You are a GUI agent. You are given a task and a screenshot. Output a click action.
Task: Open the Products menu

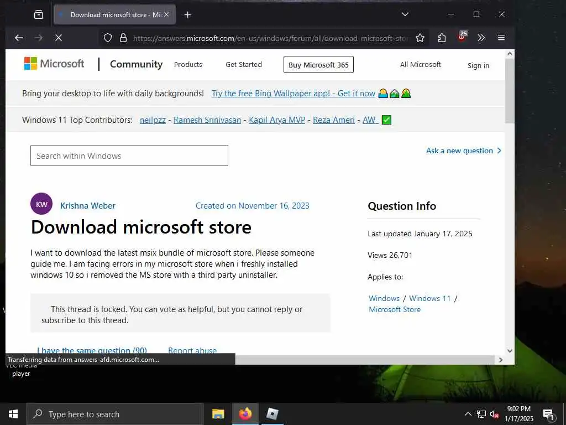pyautogui.click(x=188, y=64)
